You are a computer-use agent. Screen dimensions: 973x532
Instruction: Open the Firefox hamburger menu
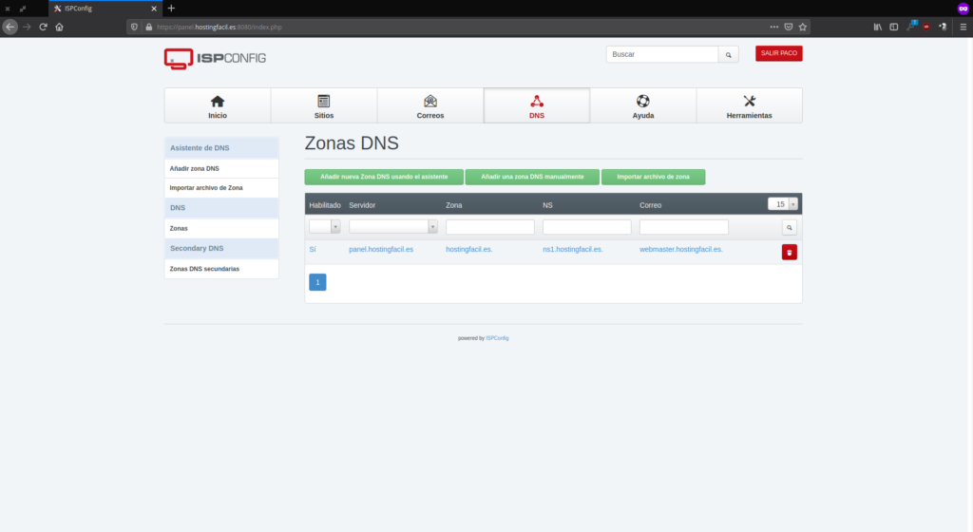tap(963, 27)
